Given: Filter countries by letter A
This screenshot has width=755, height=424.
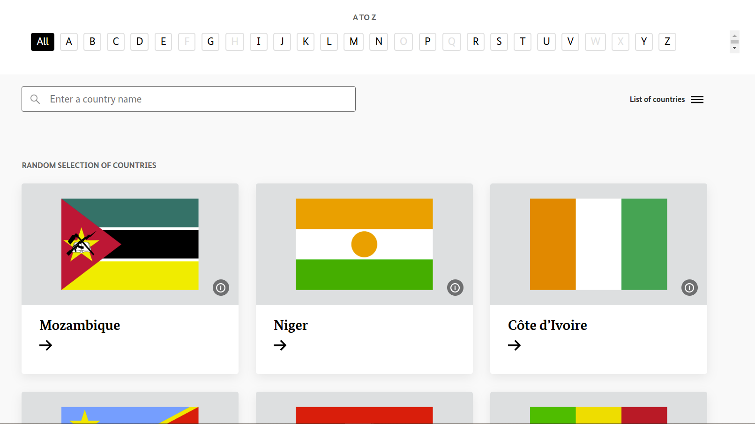Looking at the screenshot, I should click(x=69, y=42).
